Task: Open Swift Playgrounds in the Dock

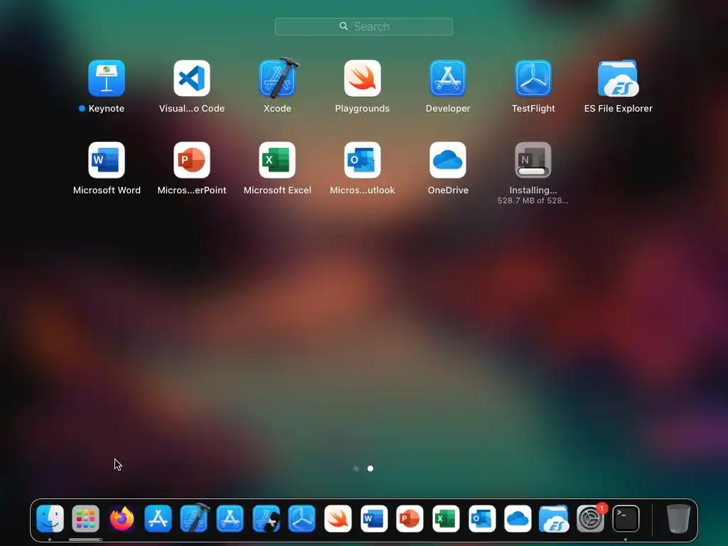Action: [x=338, y=518]
